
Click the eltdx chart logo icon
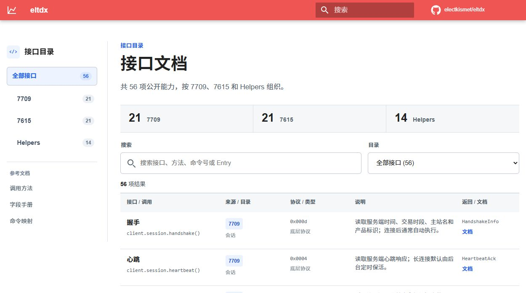click(x=12, y=10)
